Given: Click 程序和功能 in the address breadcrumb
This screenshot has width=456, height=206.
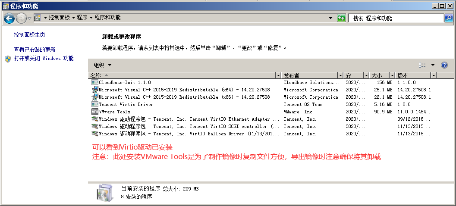Looking at the screenshot, I should pyautogui.click(x=107, y=17).
